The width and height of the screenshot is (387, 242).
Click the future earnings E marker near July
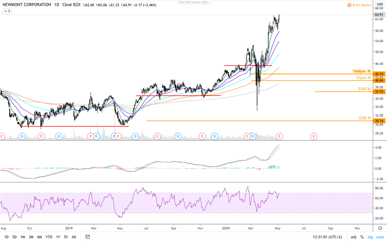(x=314, y=136)
